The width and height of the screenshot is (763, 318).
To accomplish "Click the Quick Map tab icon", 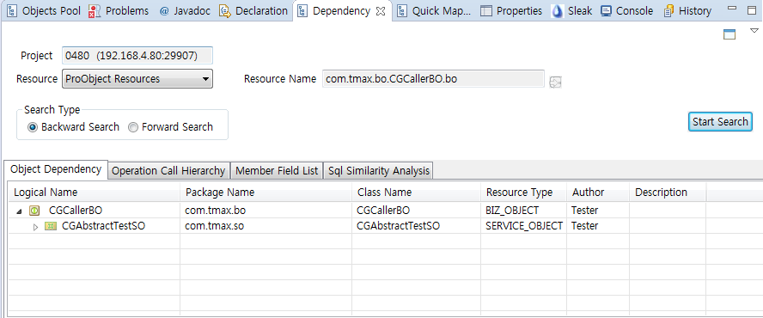I will point(402,10).
